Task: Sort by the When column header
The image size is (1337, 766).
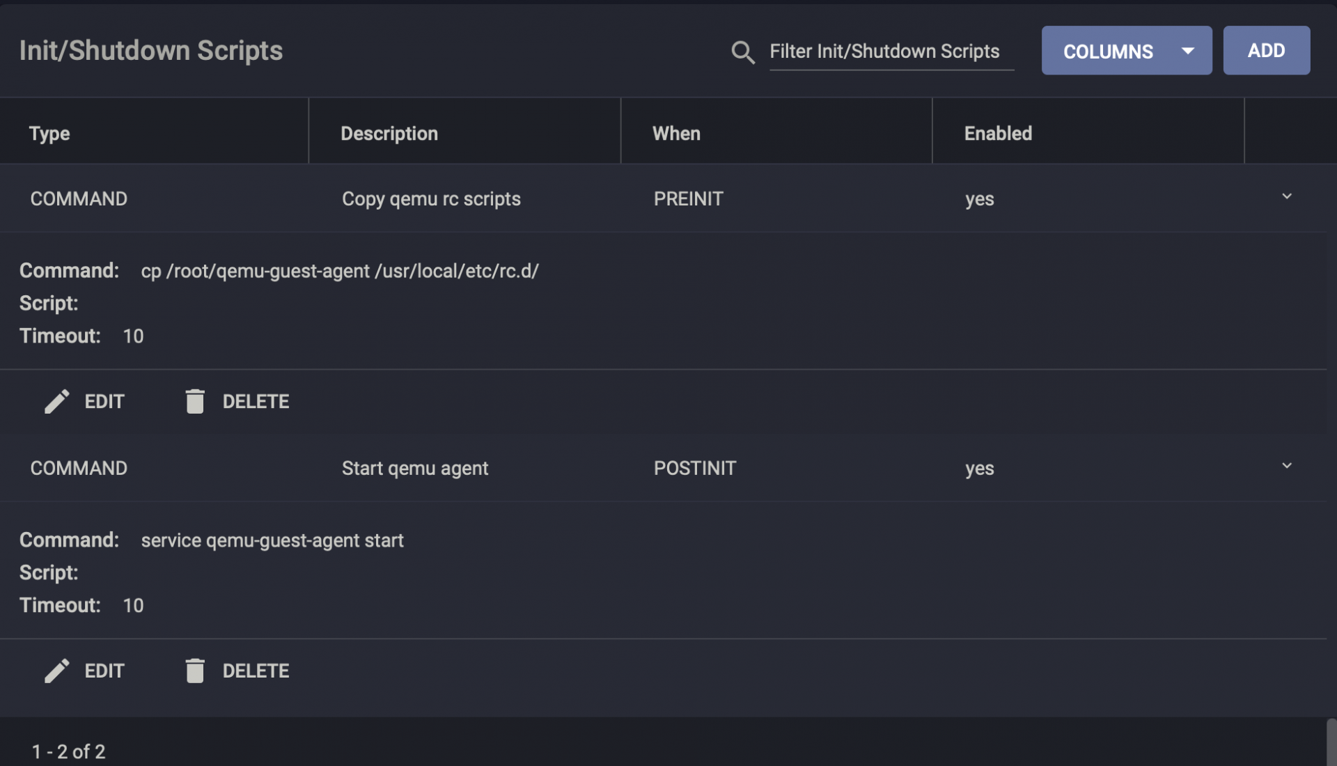Action: tap(675, 133)
